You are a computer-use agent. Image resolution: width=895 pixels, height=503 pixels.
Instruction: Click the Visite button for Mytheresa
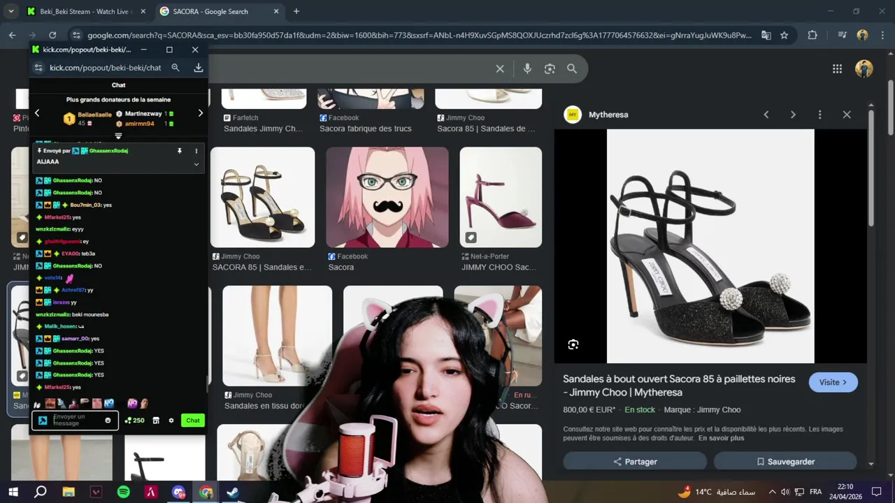pyautogui.click(x=833, y=382)
